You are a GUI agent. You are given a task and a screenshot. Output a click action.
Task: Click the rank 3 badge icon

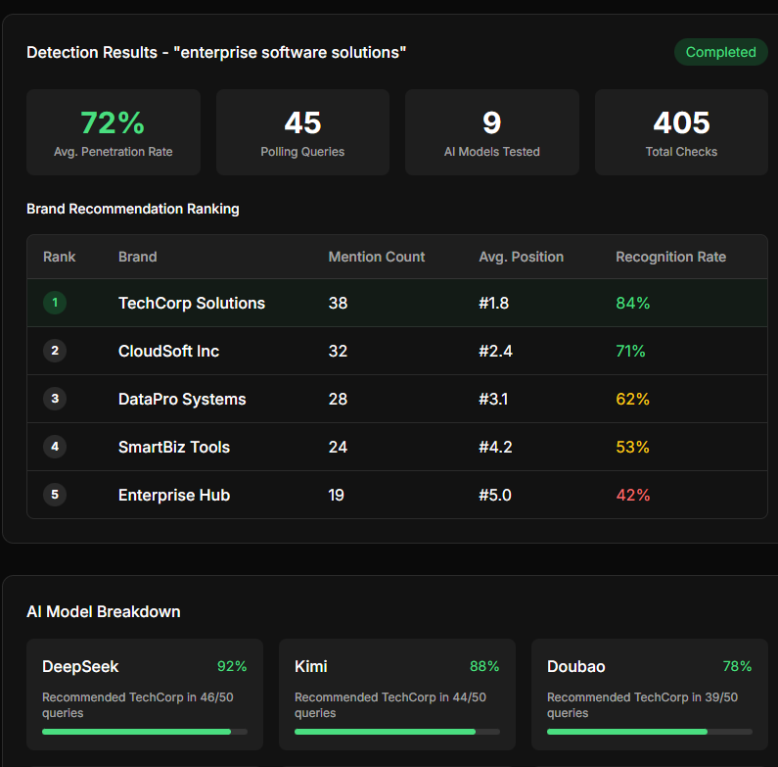(x=55, y=399)
